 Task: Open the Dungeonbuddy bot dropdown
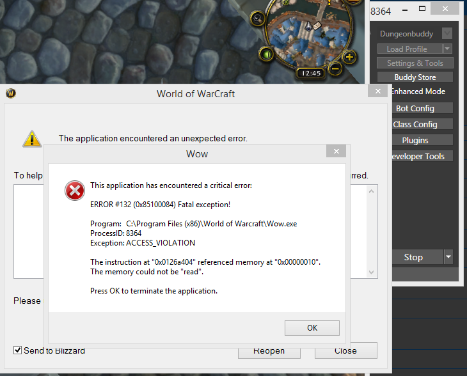(447, 33)
